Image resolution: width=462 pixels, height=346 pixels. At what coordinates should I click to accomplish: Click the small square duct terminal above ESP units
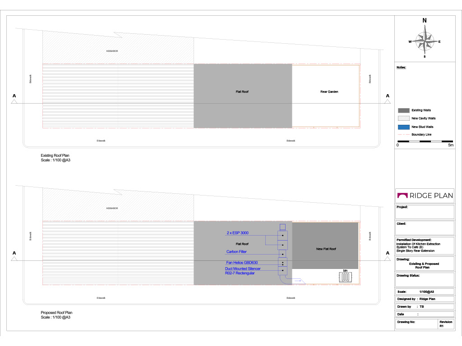pos(283,227)
